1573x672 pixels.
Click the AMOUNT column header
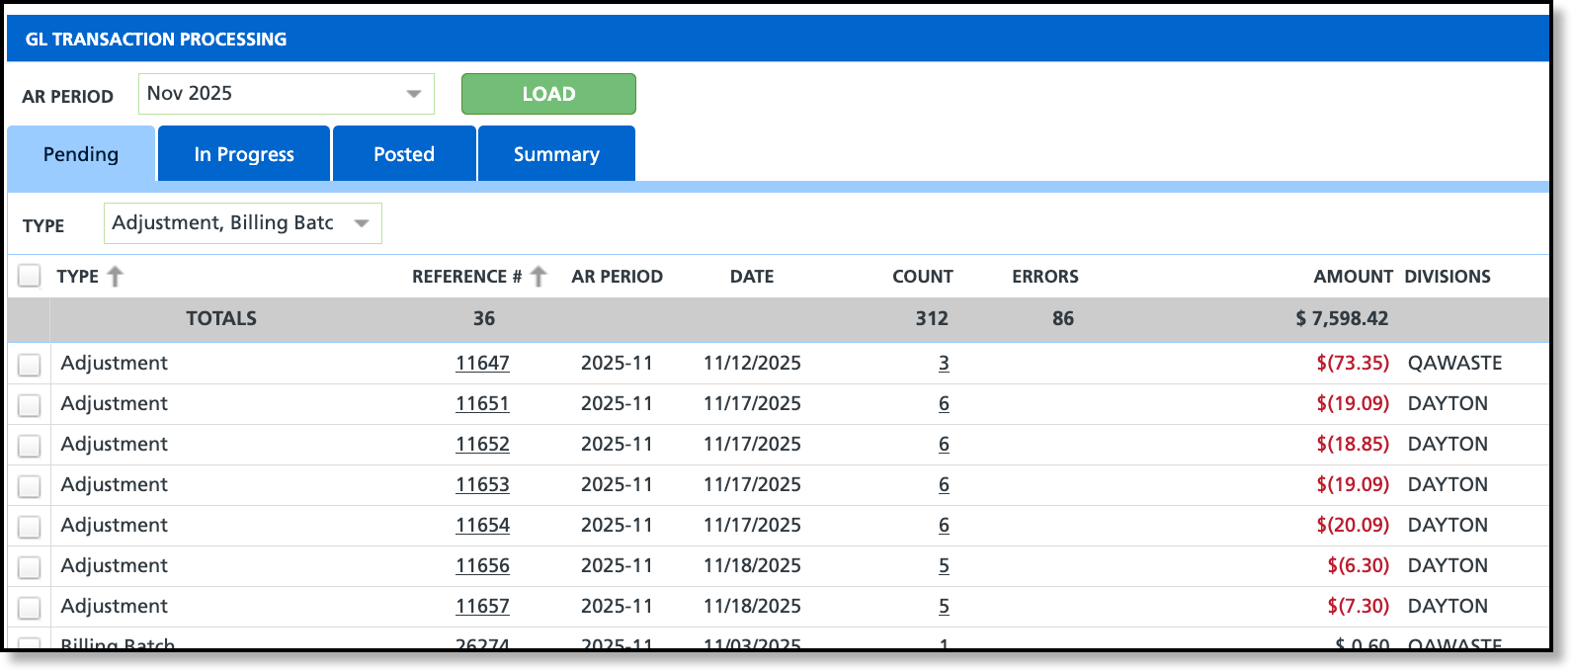pyautogui.click(x=1353, y=277)
